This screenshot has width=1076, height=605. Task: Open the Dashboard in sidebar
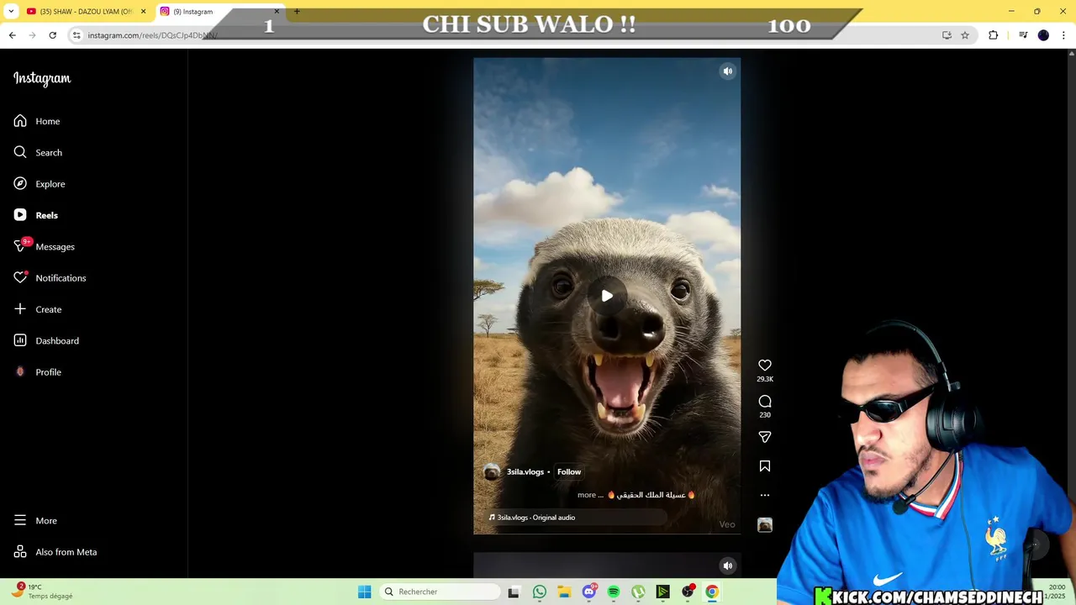coord(46,340)
